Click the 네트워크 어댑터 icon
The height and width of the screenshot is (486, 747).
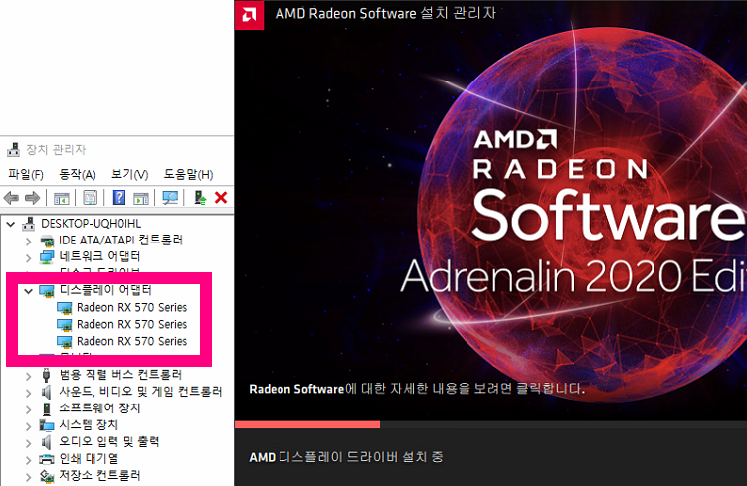click(47, 257)
